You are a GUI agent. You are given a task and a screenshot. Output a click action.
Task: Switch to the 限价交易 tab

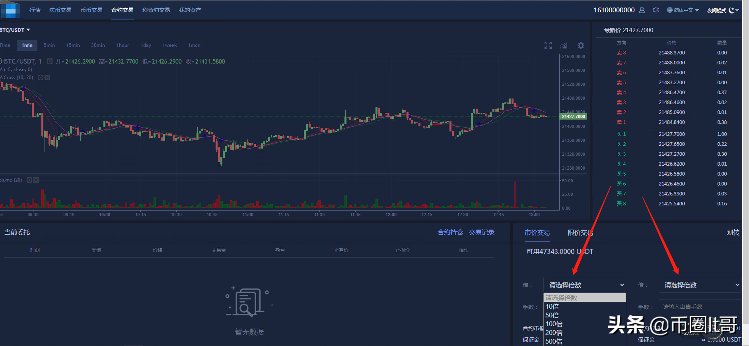[580, 233]
